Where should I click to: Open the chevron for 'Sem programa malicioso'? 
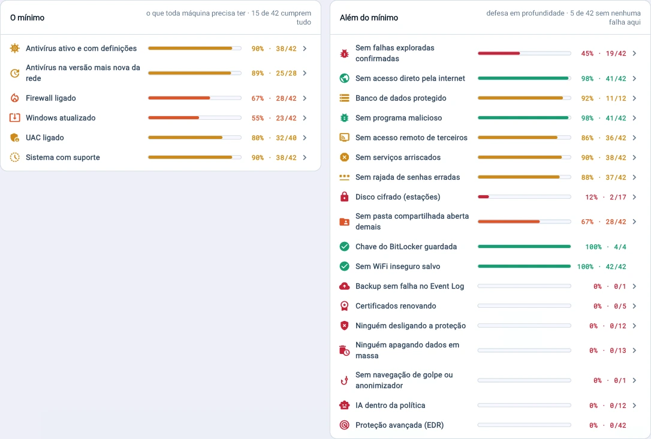[634, 118]
